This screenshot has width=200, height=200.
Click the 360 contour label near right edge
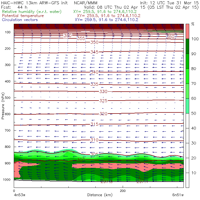[x=171, y=37]
